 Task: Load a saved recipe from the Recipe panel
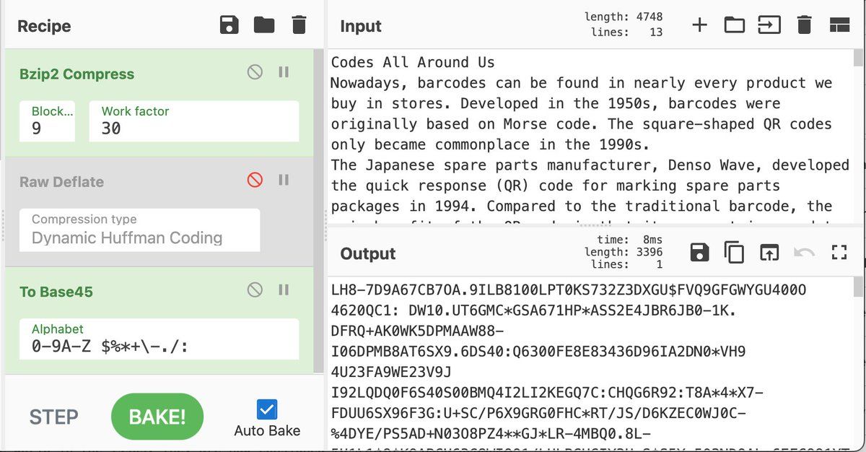coord(264,24)
